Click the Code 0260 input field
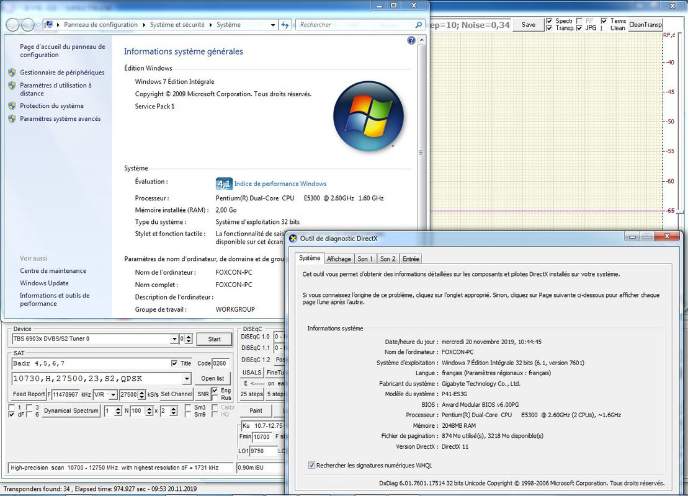 [x=220, y=363]
